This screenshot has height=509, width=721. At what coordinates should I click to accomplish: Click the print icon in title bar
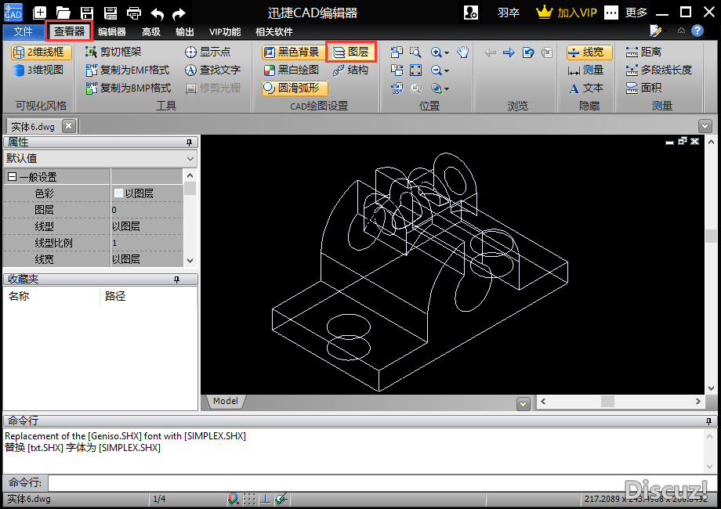coord(134,13)
